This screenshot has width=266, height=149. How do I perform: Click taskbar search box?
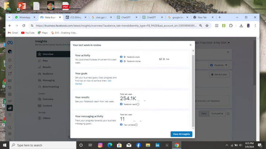43,145
